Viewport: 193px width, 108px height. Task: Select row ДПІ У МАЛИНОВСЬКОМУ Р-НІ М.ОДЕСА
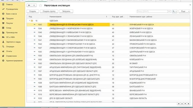pos(108,40)
